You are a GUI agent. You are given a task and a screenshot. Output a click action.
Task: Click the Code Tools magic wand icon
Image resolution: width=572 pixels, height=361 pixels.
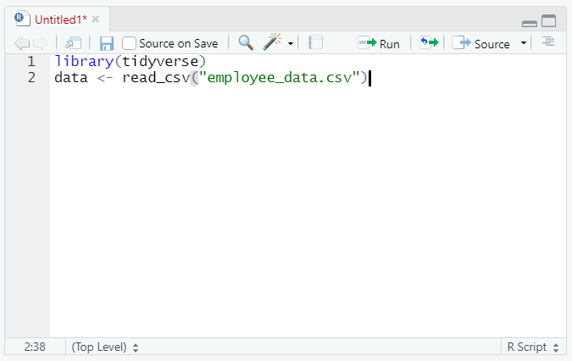272,43
